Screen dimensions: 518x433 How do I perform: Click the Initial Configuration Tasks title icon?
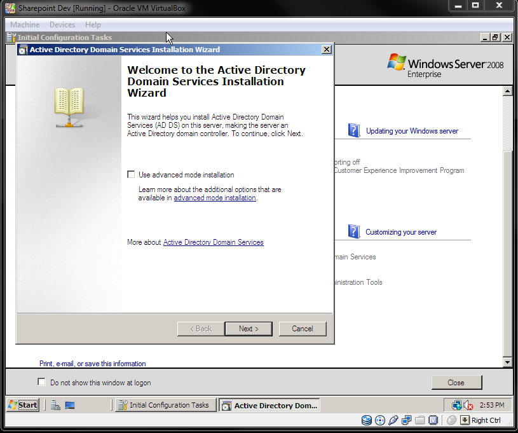(x=11, y=38)
